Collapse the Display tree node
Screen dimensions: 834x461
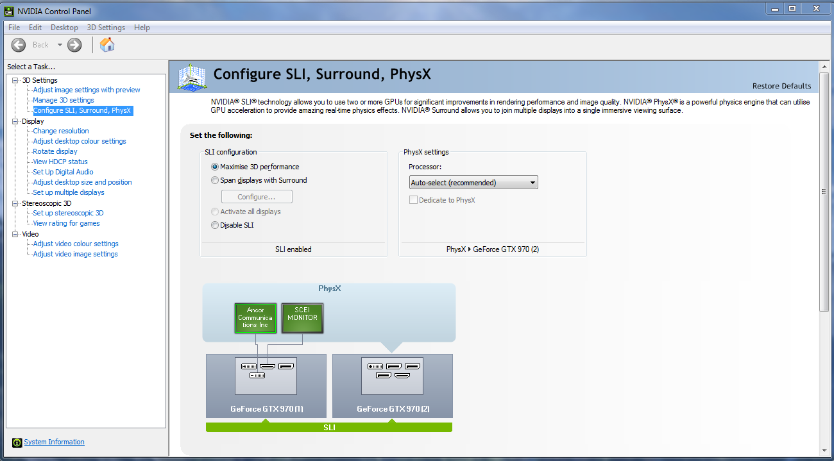tap(15, 121)
